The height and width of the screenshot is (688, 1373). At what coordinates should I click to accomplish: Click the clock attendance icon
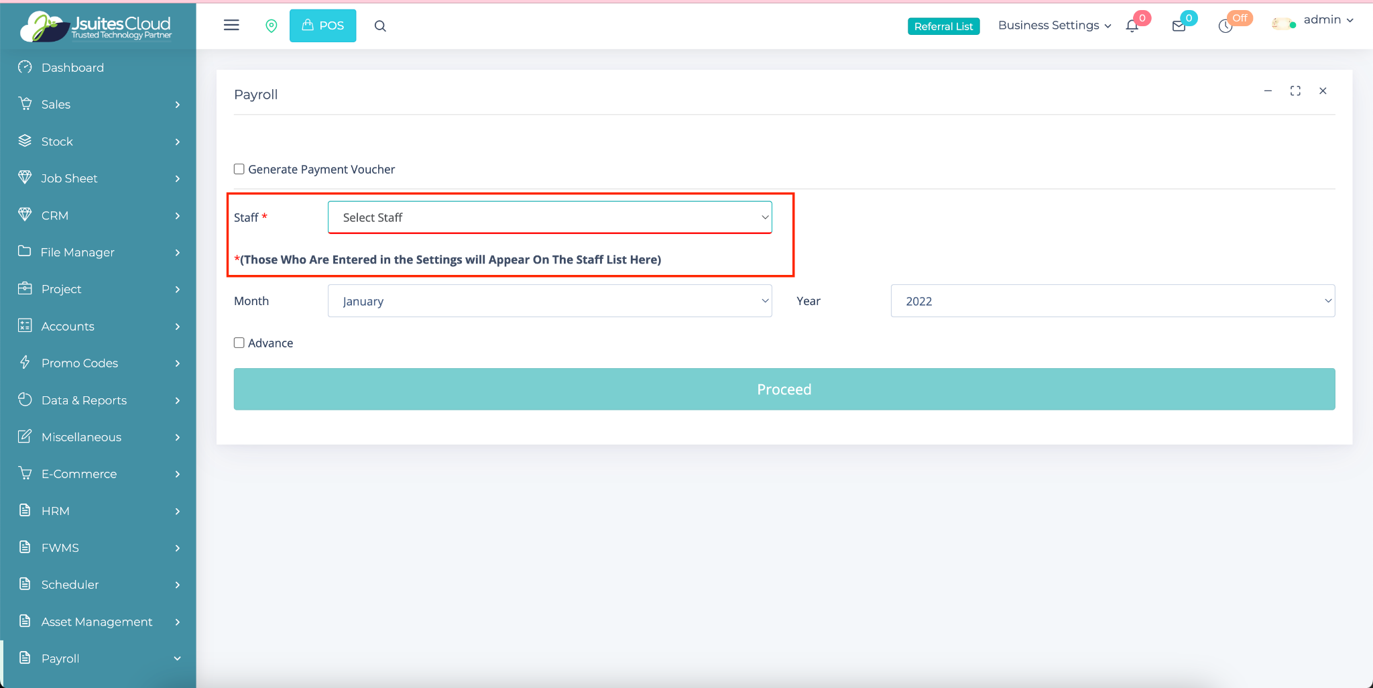1226,26
